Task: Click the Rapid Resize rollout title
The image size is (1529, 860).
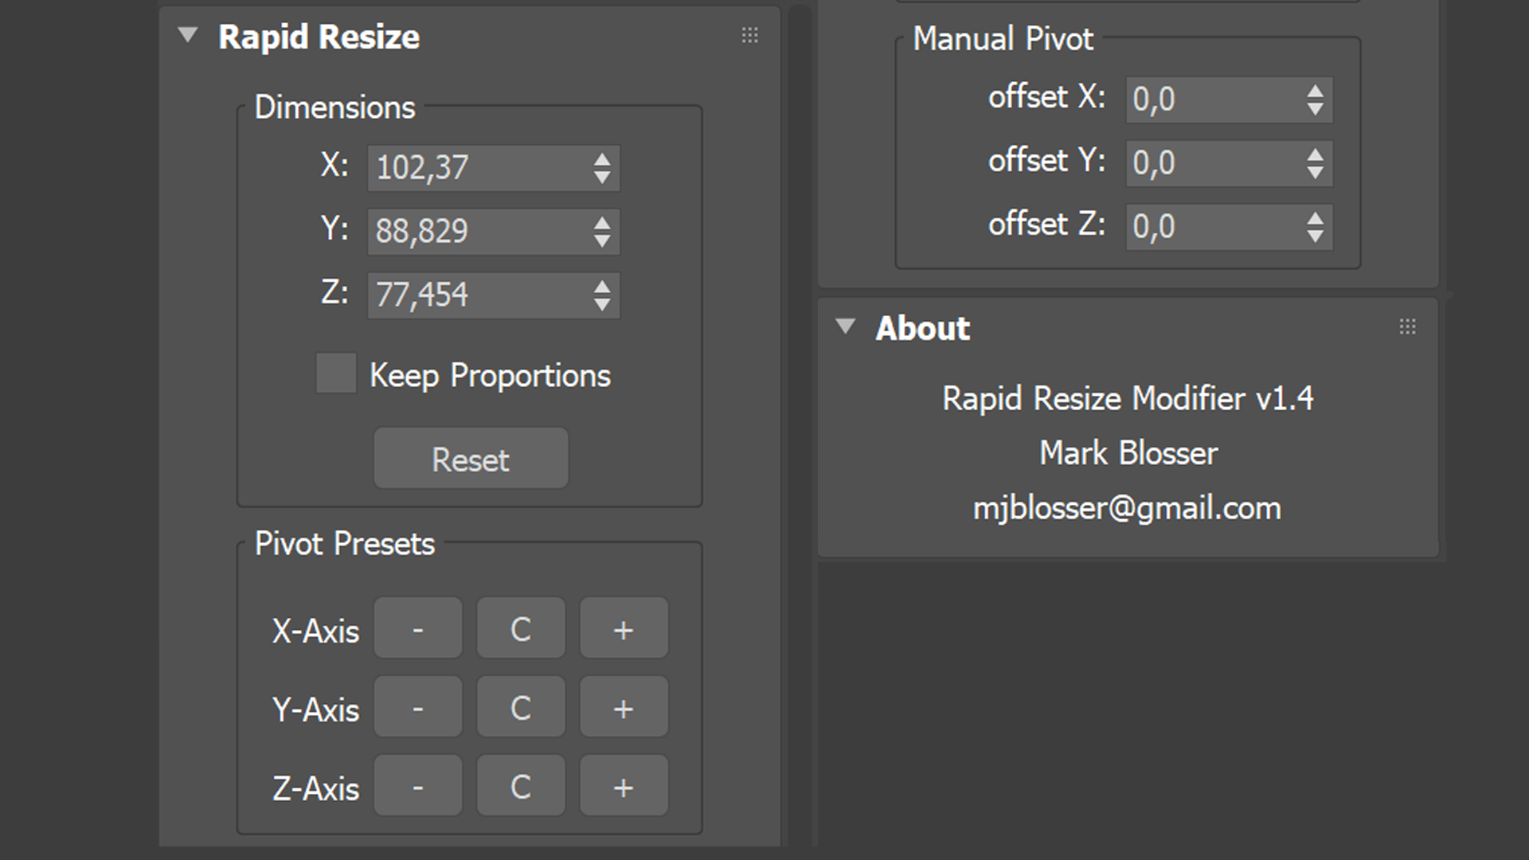Action: tap(319, 37)
